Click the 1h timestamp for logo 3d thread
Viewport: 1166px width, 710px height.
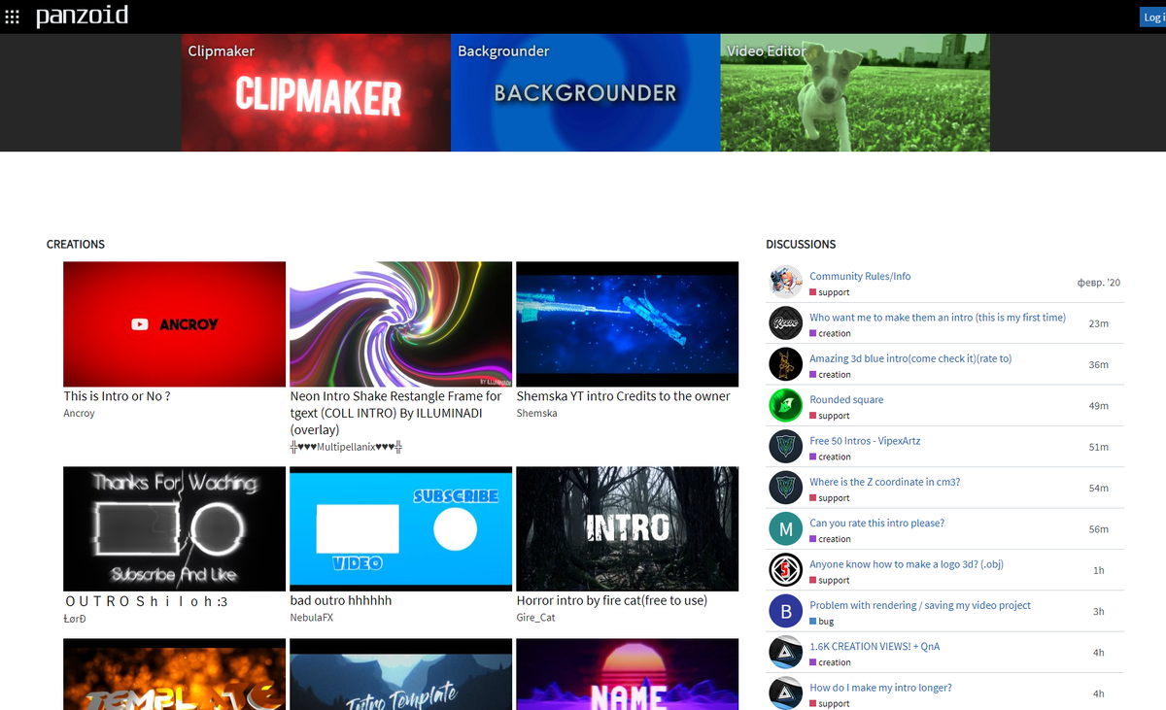click(x=1099, y=570)
